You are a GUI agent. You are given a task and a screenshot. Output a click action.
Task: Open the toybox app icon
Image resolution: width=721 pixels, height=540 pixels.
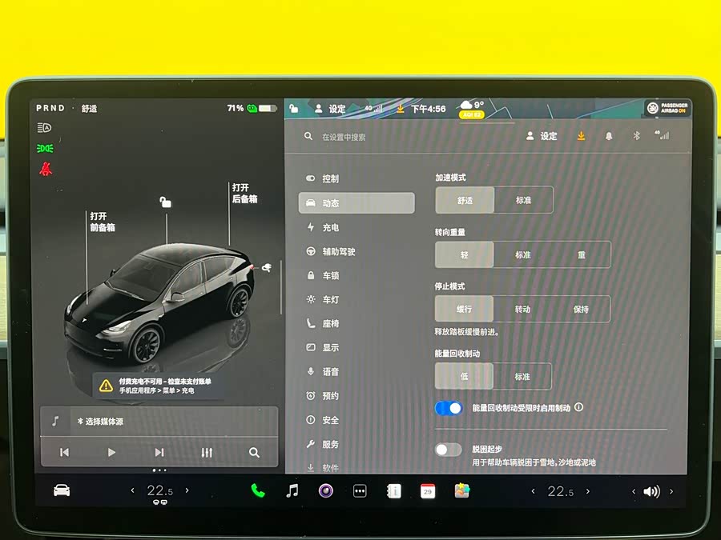(x=462, y=491)
